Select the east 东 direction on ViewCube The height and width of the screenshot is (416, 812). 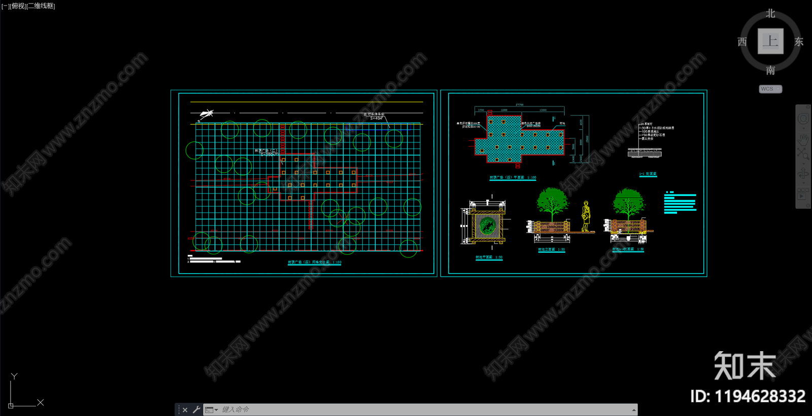(799, 42)
